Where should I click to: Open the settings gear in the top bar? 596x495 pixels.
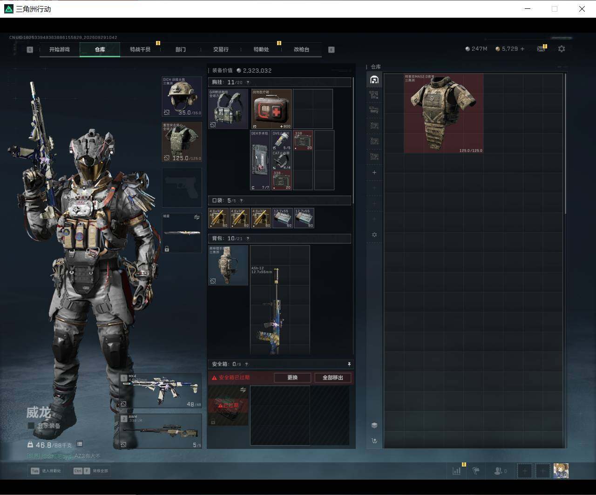[562, 48]
